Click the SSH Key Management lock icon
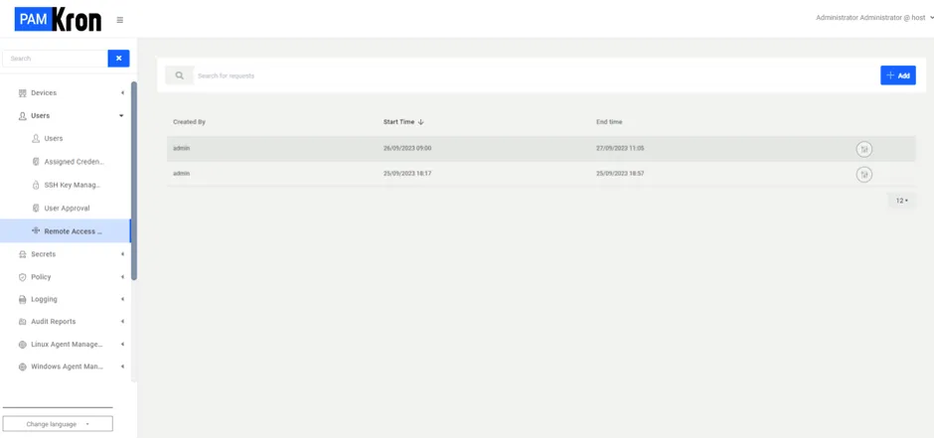The image size is (934, 439). [36, 186]
